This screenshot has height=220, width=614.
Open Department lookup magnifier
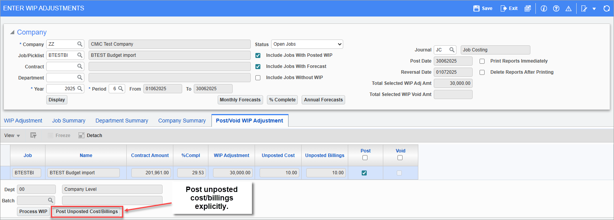pos(80,78)
